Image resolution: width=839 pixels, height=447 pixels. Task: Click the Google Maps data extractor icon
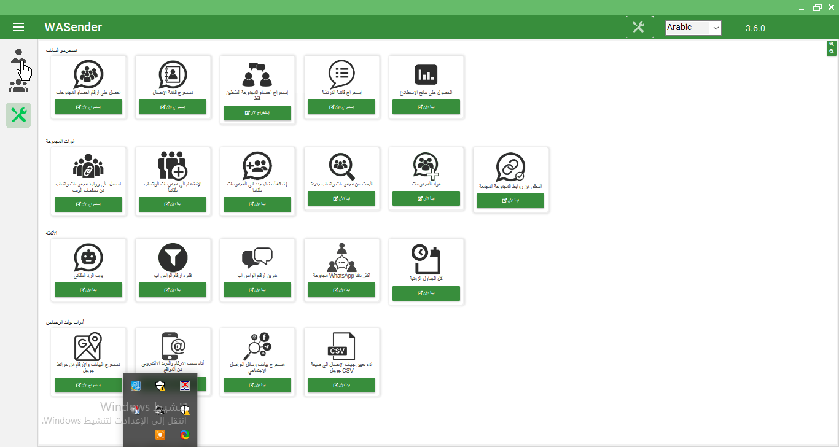[x=88, y=348]
